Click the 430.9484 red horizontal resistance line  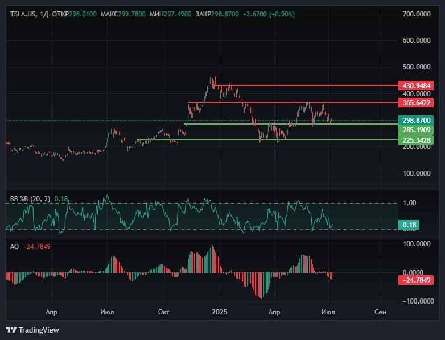pyautogui.click(x=307, y=85)
